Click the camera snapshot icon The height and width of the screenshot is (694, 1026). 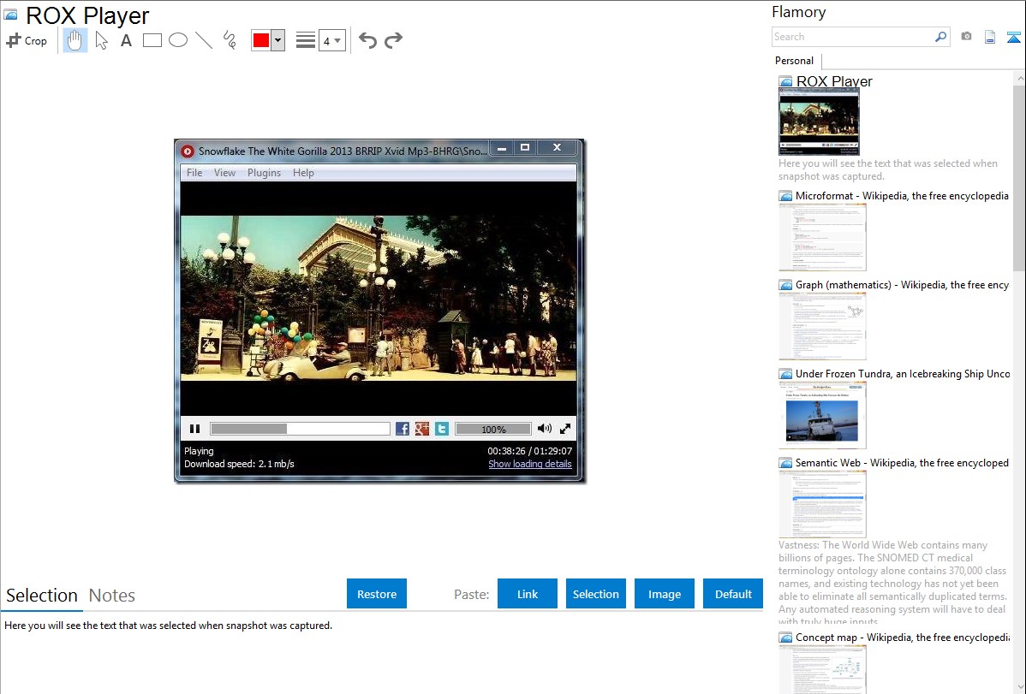coord(966,37)
